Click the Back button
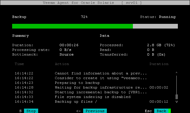190x113 pixels. (x=161, y=111)
